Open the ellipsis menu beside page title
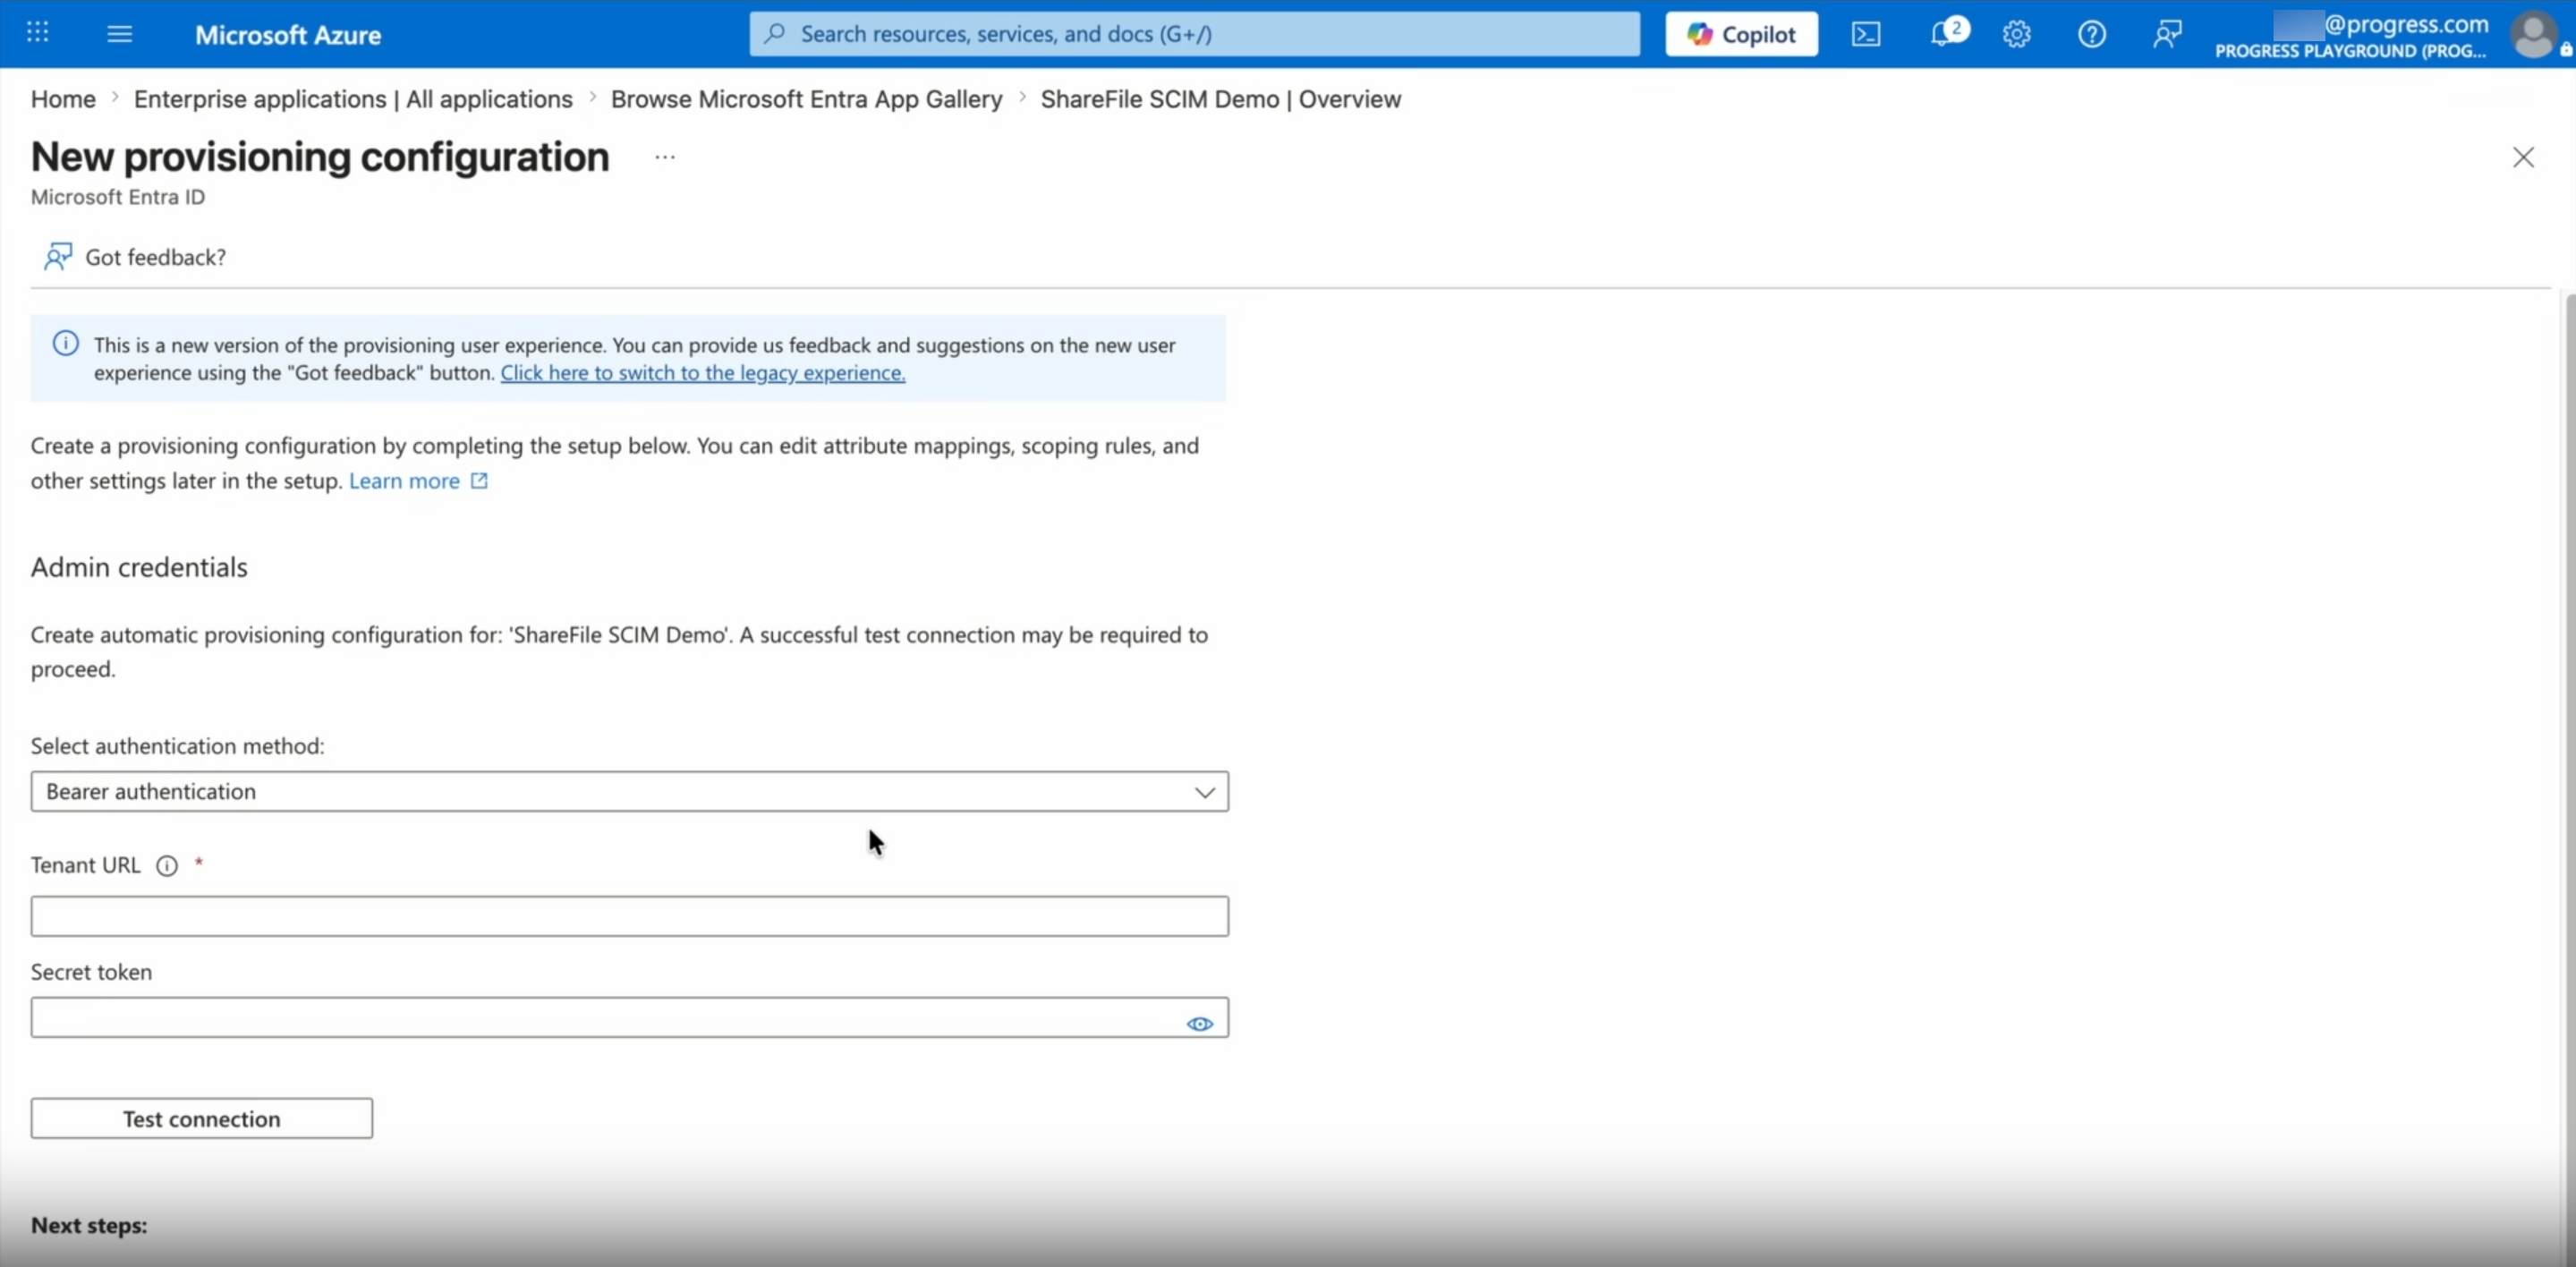This screenshot has width=2576, height=1267. coord(665,157)
